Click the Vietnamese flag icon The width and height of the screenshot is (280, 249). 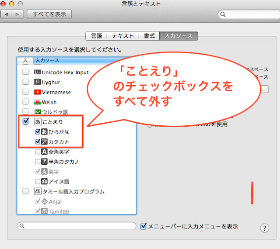pyautogui.click(x=38, y=92)
